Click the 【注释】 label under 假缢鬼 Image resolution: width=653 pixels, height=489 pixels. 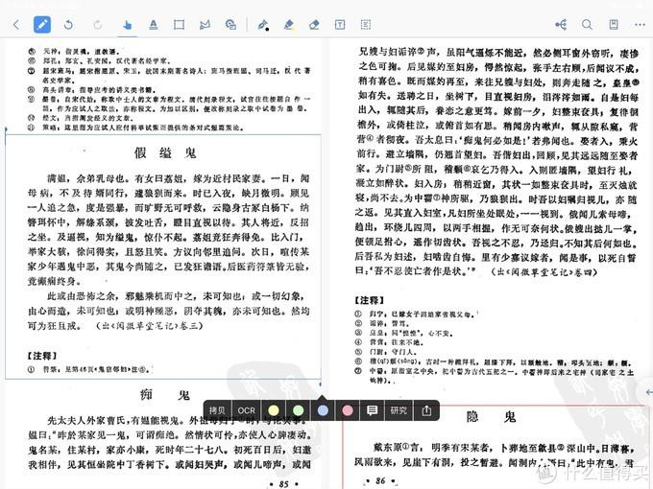tap(41, 356)
